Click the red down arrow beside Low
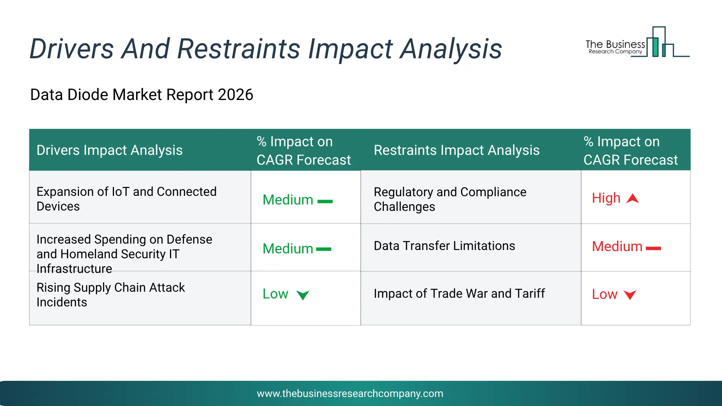 pyautogui.click(x=630, y=295)
